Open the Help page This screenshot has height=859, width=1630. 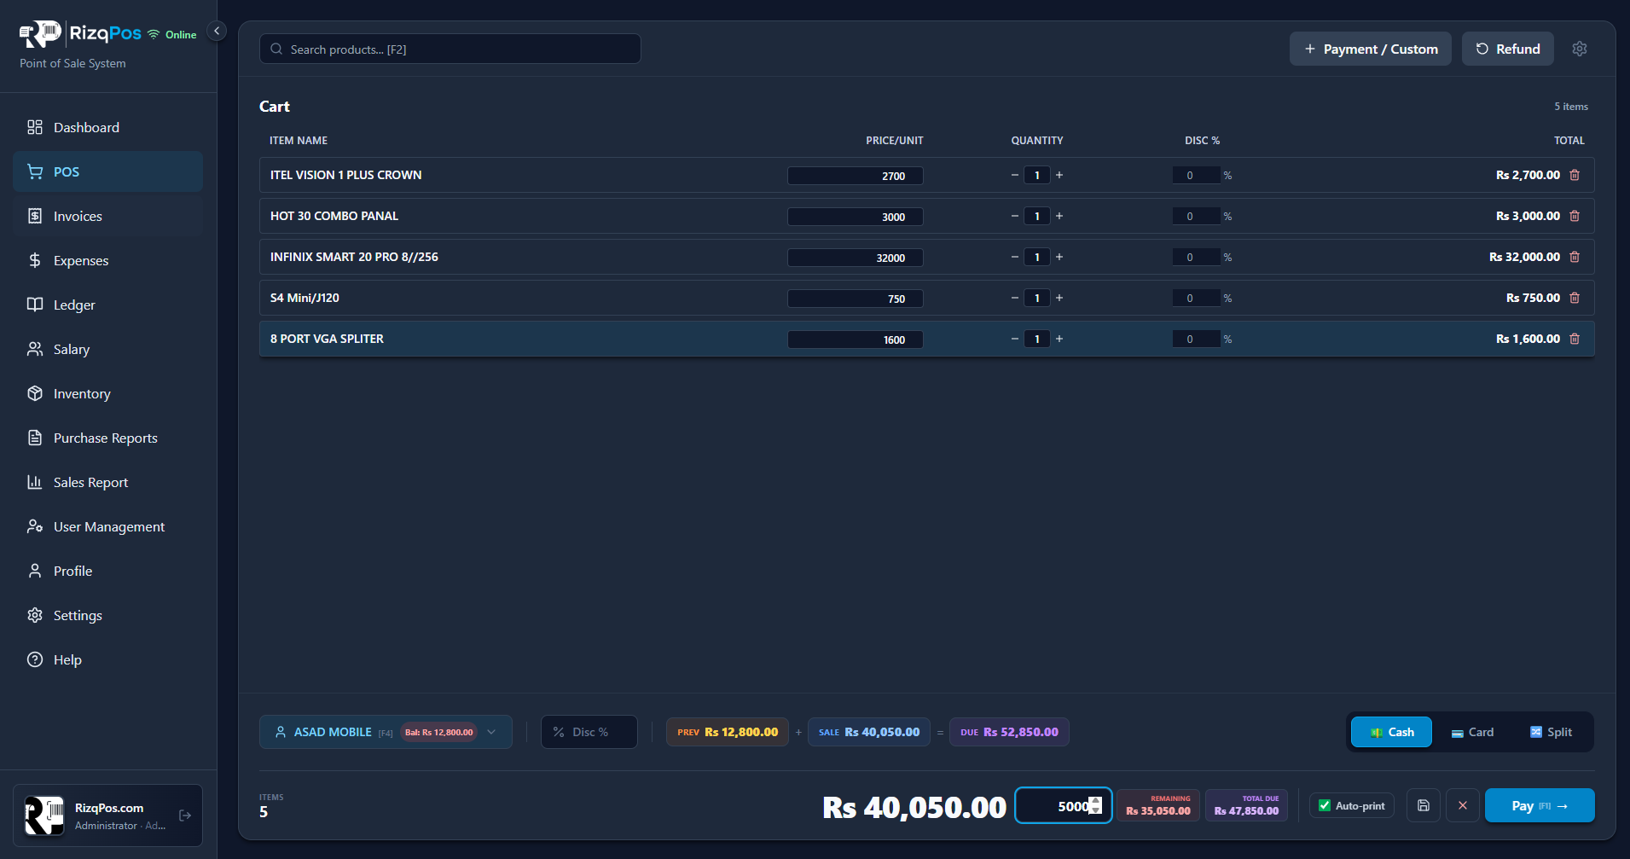tap(107, 659)
